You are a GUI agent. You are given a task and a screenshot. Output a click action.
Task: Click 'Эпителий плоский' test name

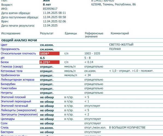pyautogui.click(x=13, y=97)
